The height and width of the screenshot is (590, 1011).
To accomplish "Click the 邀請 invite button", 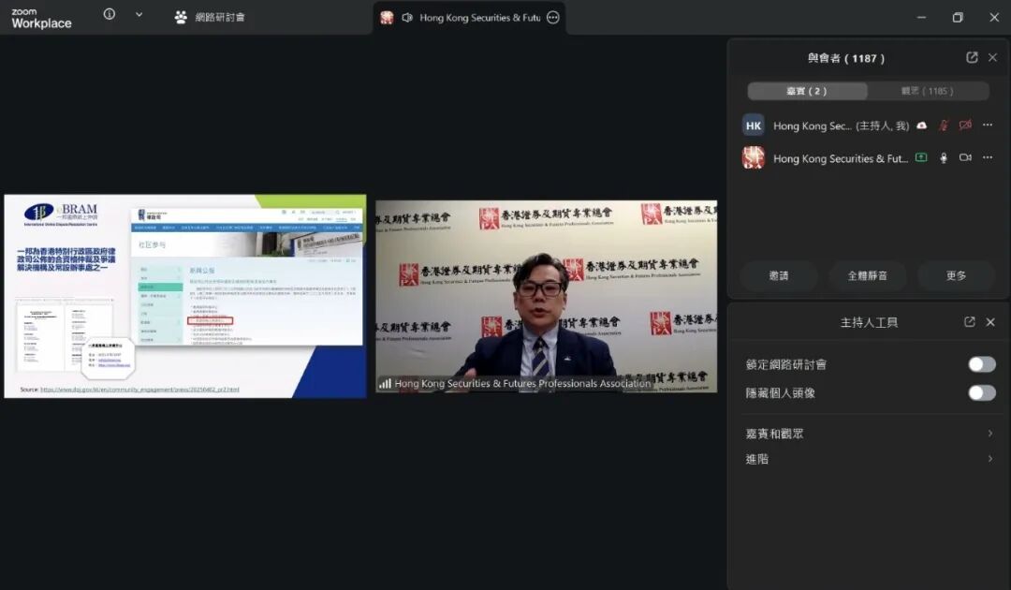I will click(x=779, y=275).
